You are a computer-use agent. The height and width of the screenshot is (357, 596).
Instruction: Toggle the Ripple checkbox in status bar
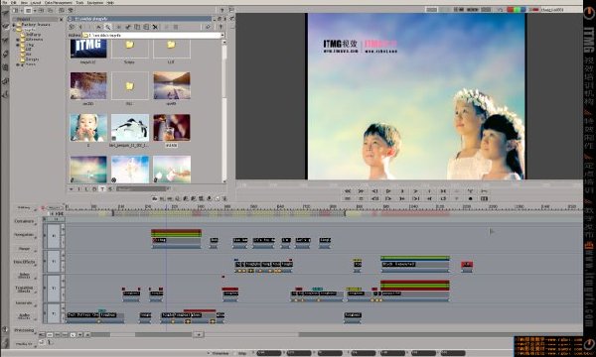234,353
